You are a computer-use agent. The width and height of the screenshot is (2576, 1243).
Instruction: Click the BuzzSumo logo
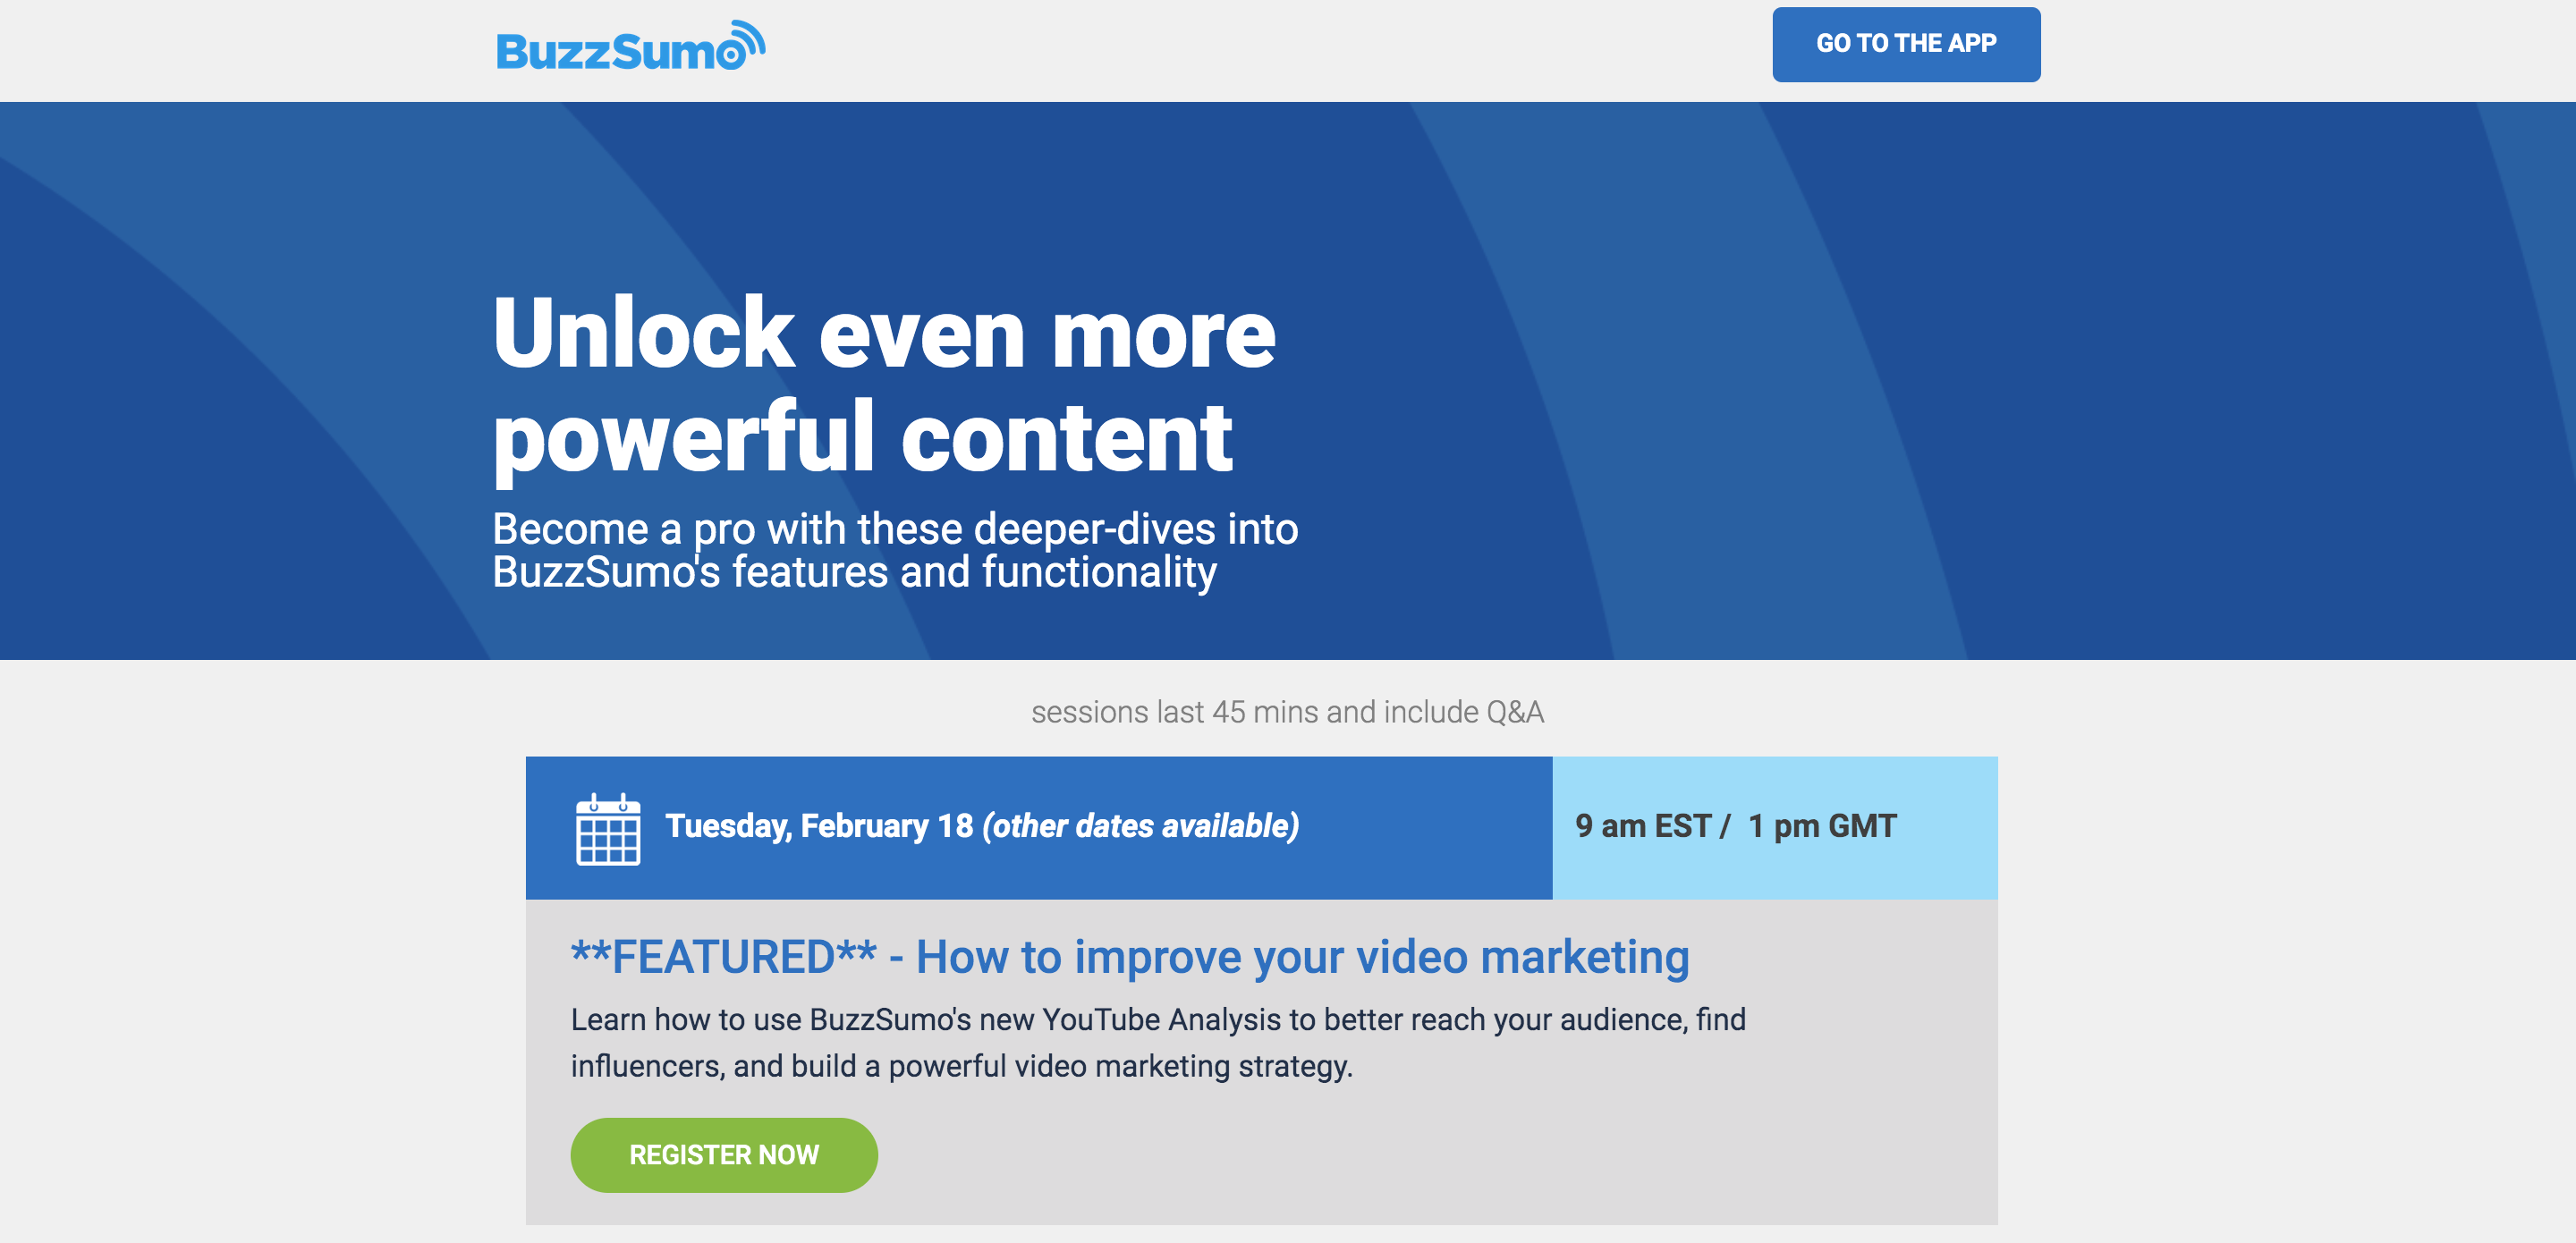(x=630, y=46)
